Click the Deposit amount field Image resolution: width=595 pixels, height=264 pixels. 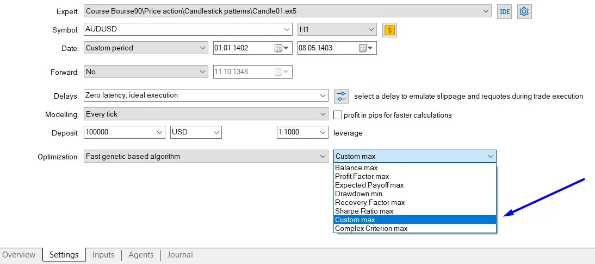(x=119, y=132)
